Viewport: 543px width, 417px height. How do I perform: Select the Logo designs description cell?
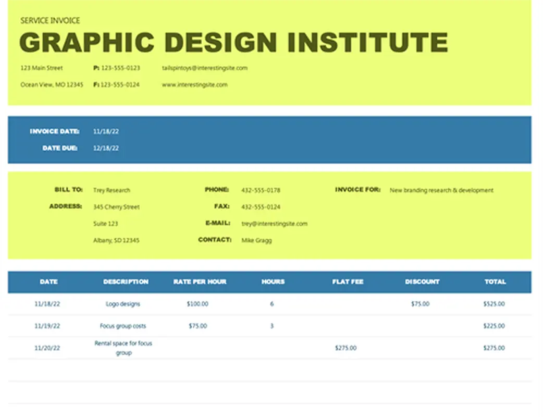tap(123, 304)
